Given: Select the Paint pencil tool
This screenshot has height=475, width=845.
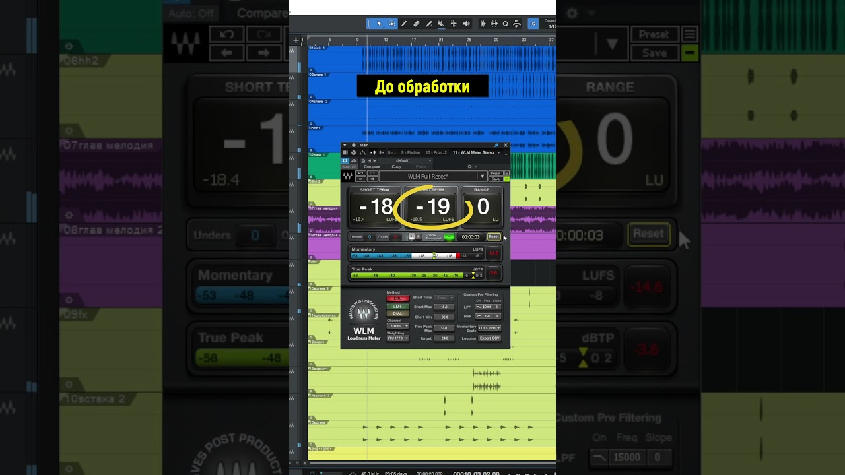Looking at the screenshot, I should click(429, 24).
